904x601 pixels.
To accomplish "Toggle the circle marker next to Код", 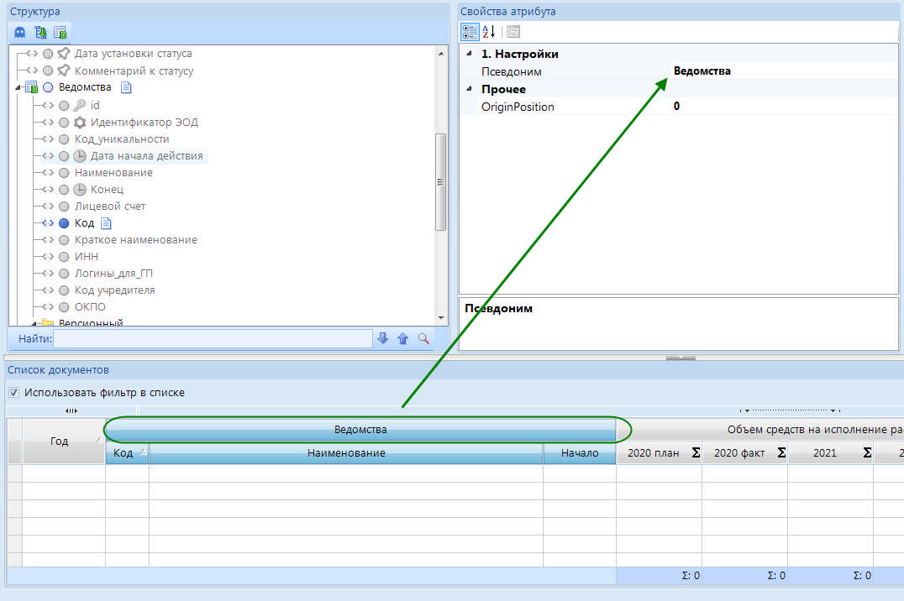I will click(x=65, y=223).
